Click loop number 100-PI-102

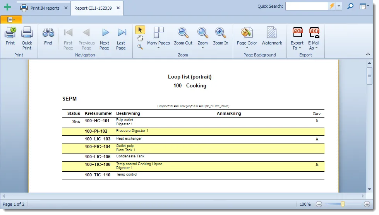(96, 131)
